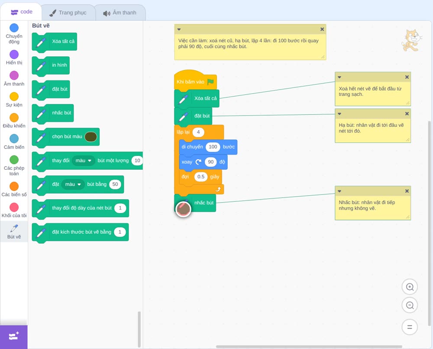Viewport: 433px width, 349px height.
Task: Open the Các phép toán category
Action: point(14,165)
